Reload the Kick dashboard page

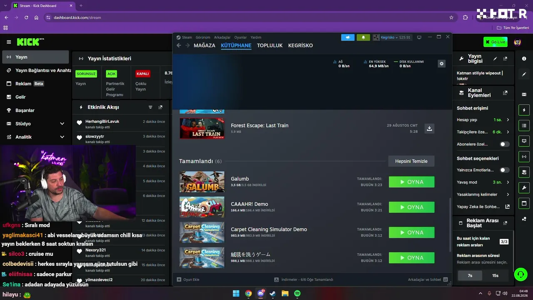[26, 17]
